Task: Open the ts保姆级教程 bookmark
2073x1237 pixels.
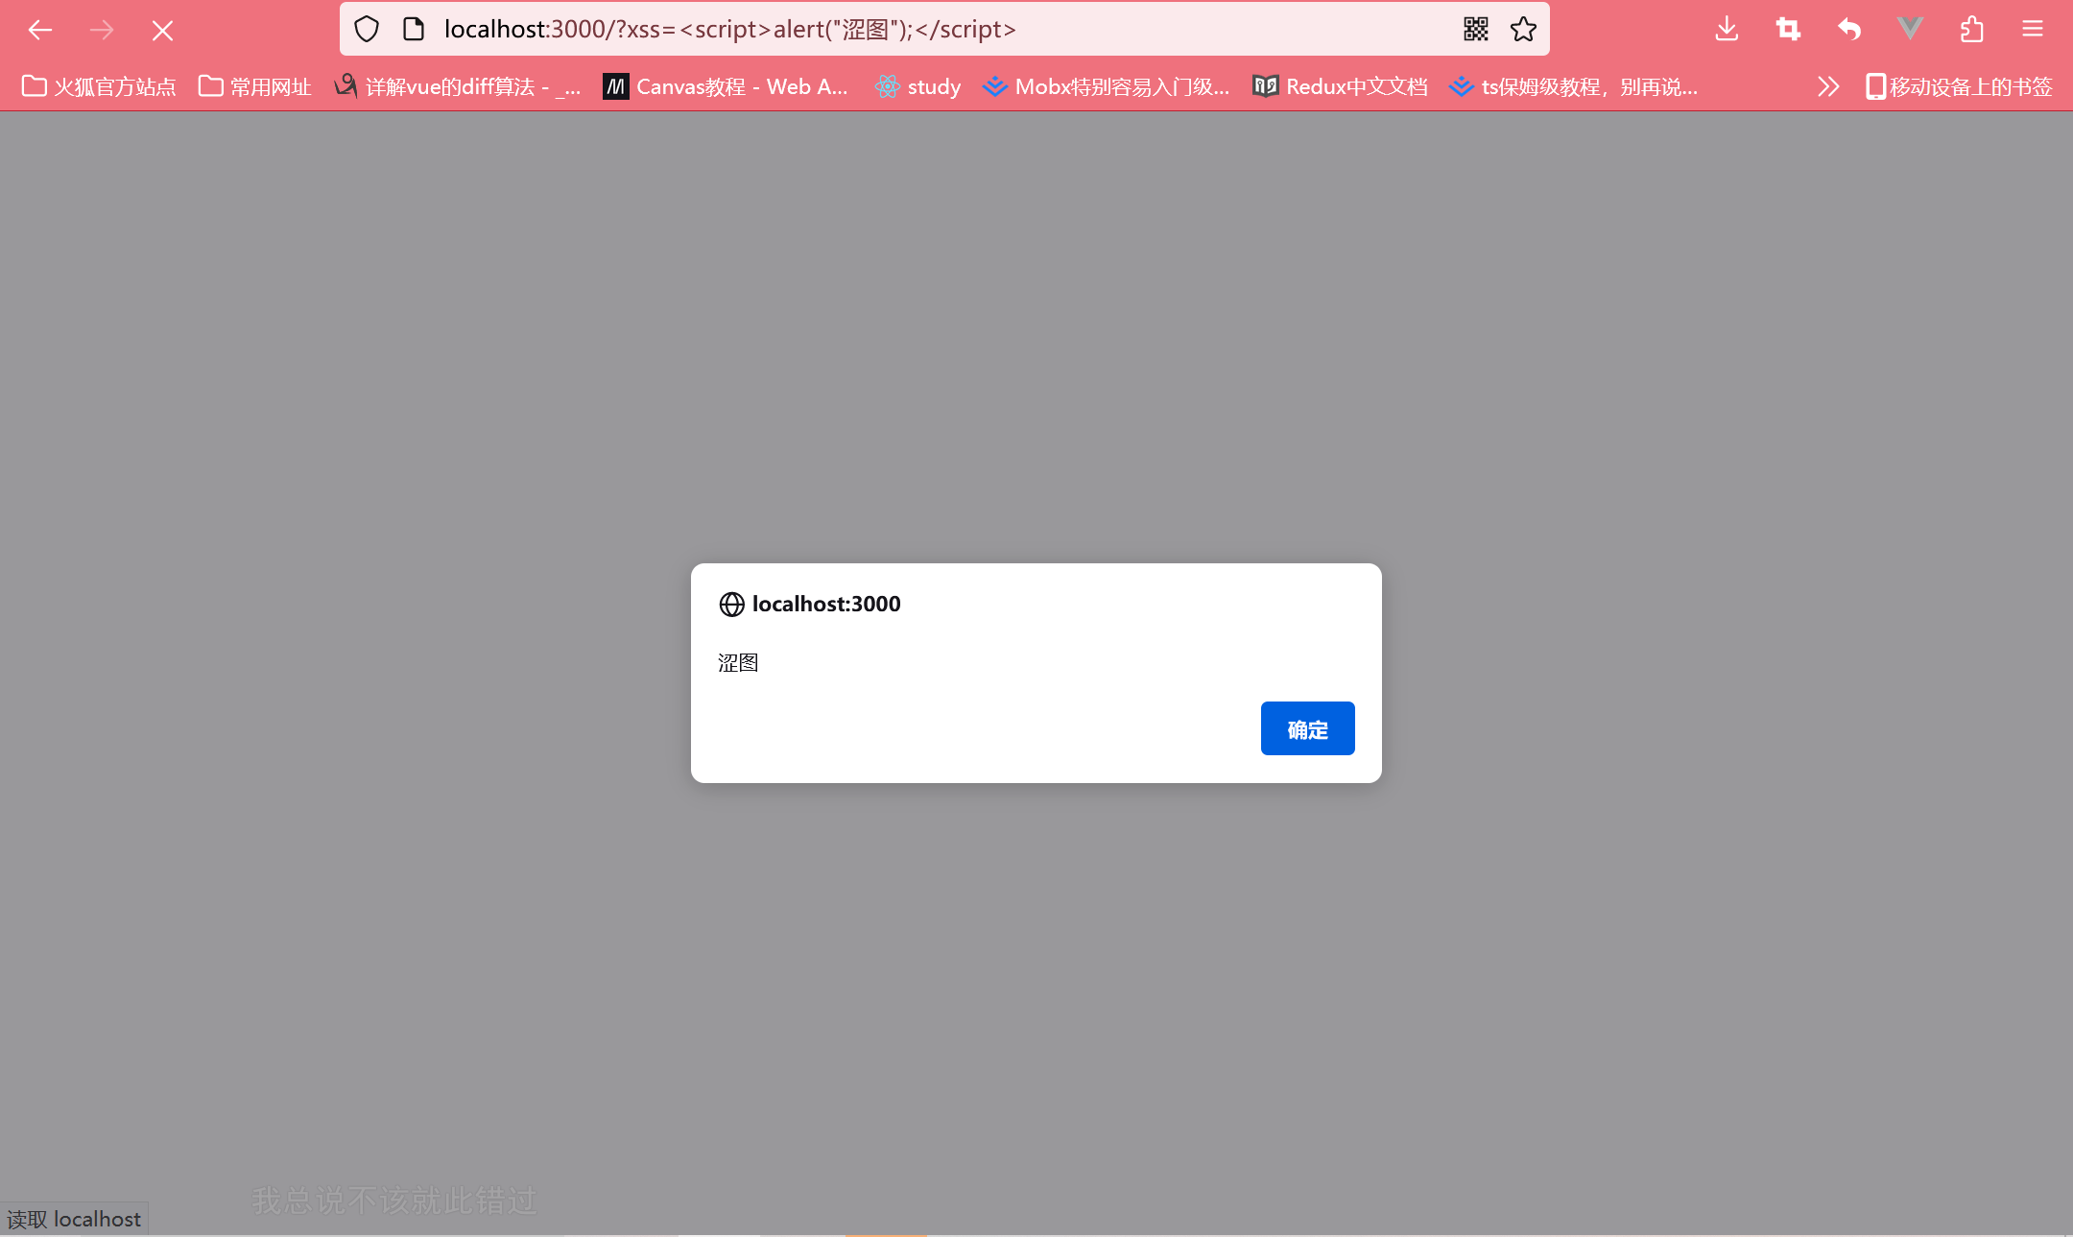Action: point(1574,86)
